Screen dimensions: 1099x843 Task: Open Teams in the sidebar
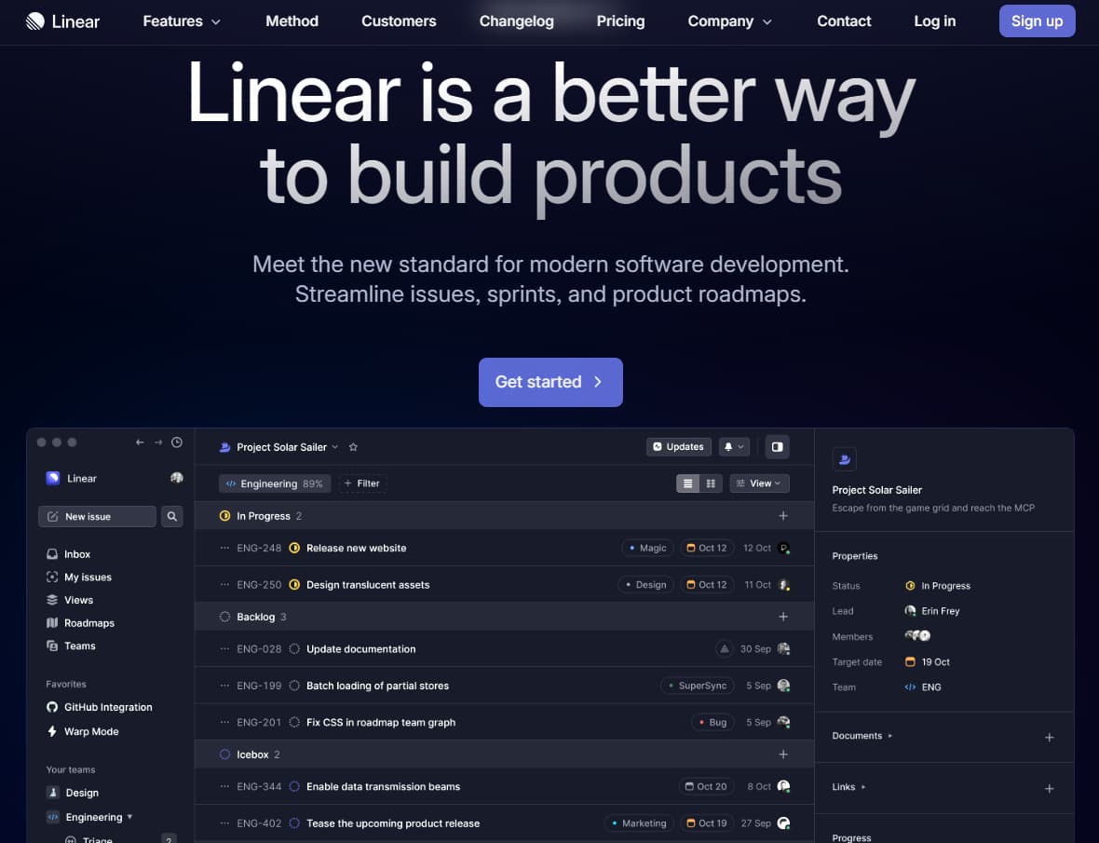coord(71,646)
